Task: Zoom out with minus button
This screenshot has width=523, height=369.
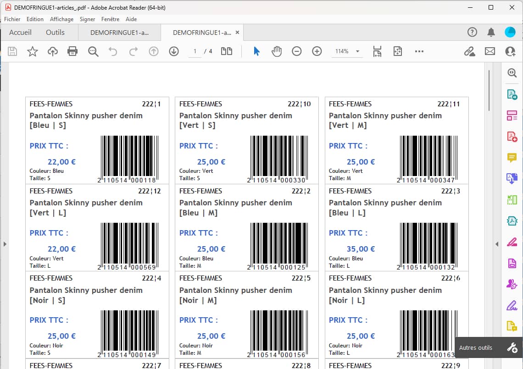Action: click(x=296, y=51)
